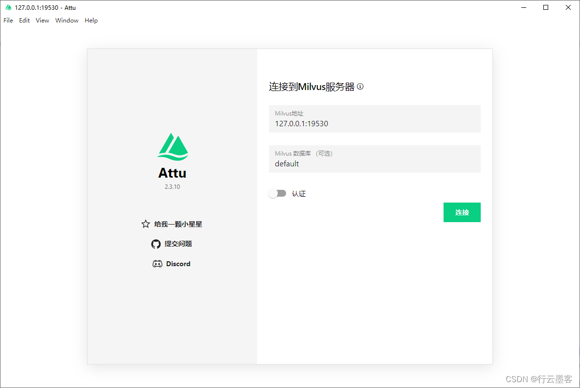Click the star icon beside 给我一颗小星星
The width and height of the screenshot is (580, 388).
(x=146, y=224)
